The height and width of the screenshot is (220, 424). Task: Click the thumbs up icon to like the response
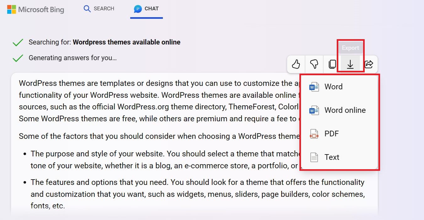[x=296, y=64]
